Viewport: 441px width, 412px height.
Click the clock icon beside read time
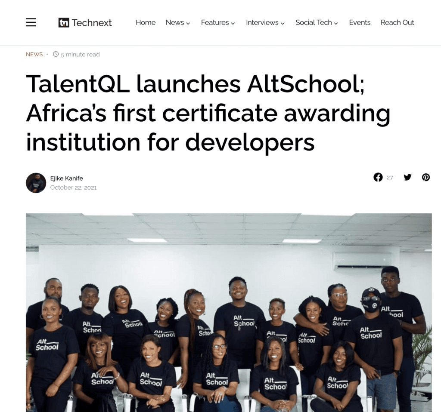56,54
